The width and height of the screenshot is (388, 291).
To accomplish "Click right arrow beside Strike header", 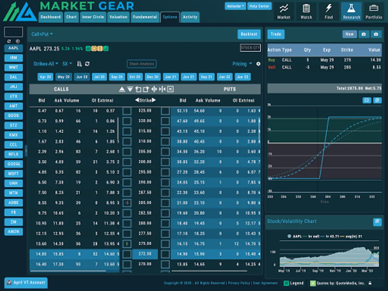I will 154,100.
